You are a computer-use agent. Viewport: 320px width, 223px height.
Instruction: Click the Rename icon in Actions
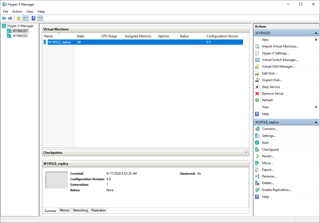(257, 176)
